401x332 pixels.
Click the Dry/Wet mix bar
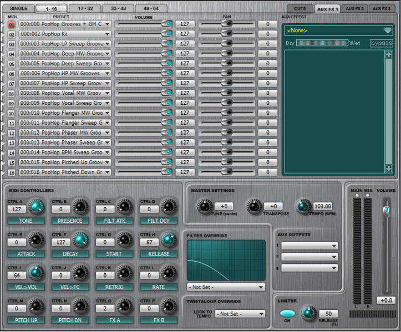(322, 43)
